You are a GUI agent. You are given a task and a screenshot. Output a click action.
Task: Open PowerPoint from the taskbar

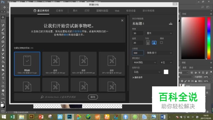tap(41, 117)
